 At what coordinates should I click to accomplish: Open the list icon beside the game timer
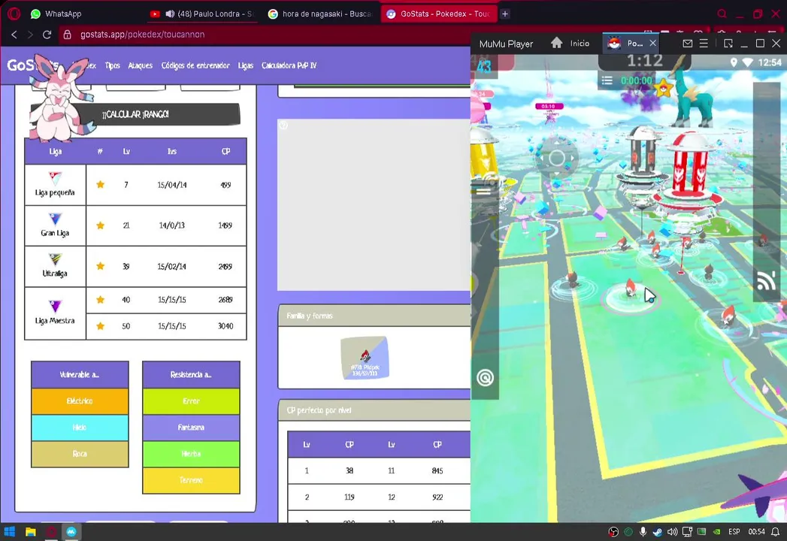pyautogui.click(x=607, y=80)
